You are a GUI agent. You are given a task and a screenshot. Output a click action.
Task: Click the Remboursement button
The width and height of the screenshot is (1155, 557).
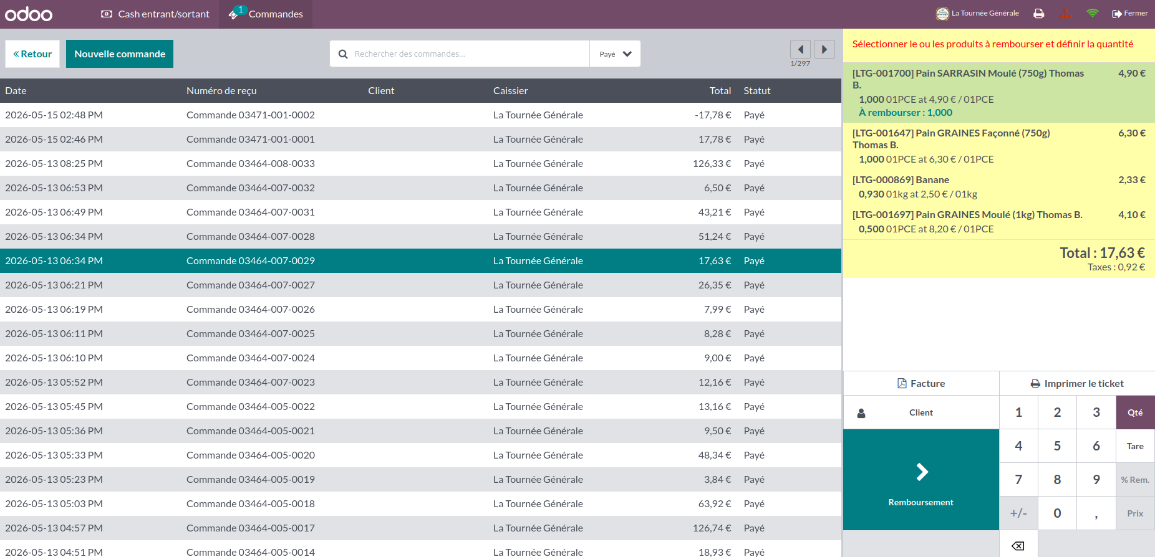point(921,480)
